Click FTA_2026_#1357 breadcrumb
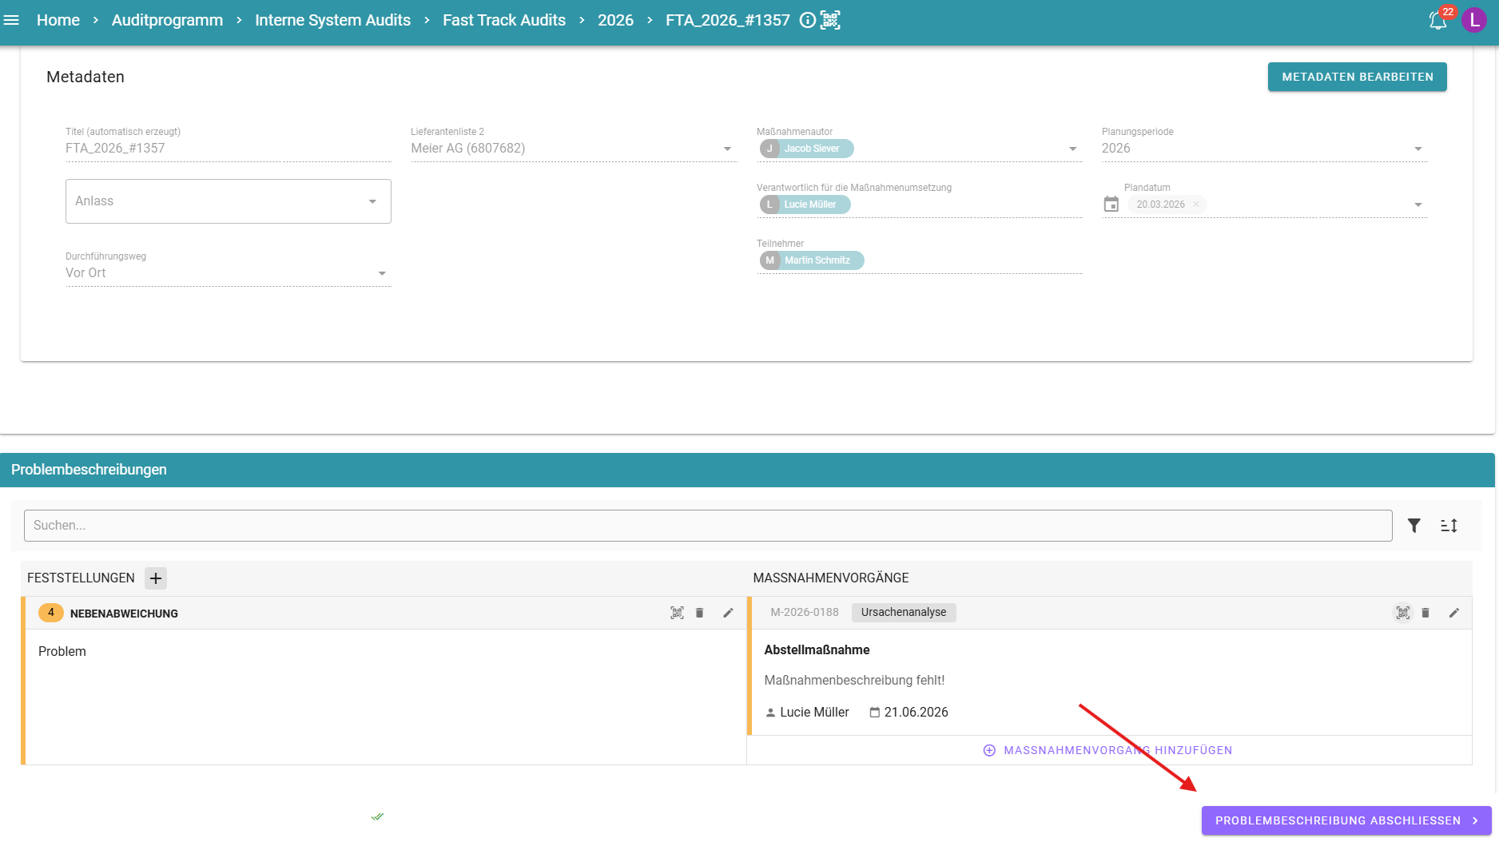Screen dimensions: 1499x842 [x=728, y=20]
